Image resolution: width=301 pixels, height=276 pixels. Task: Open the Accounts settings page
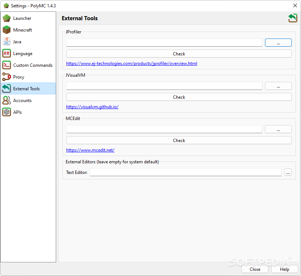click(x=28, y=101)
